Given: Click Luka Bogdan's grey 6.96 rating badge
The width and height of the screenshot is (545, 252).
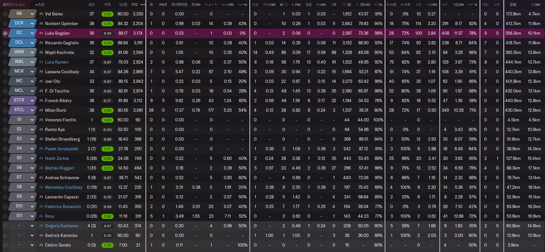Looking at the screenshot, I should [107, 33].
